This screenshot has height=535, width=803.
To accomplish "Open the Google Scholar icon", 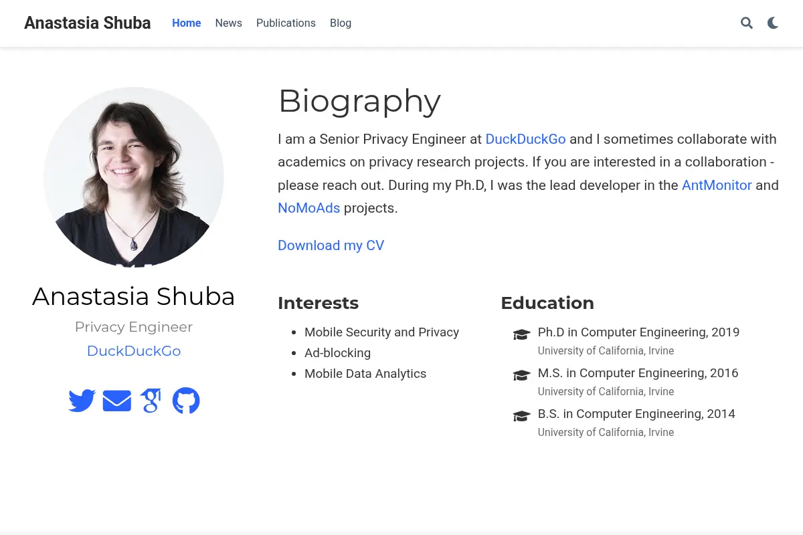I will point(151,401).
